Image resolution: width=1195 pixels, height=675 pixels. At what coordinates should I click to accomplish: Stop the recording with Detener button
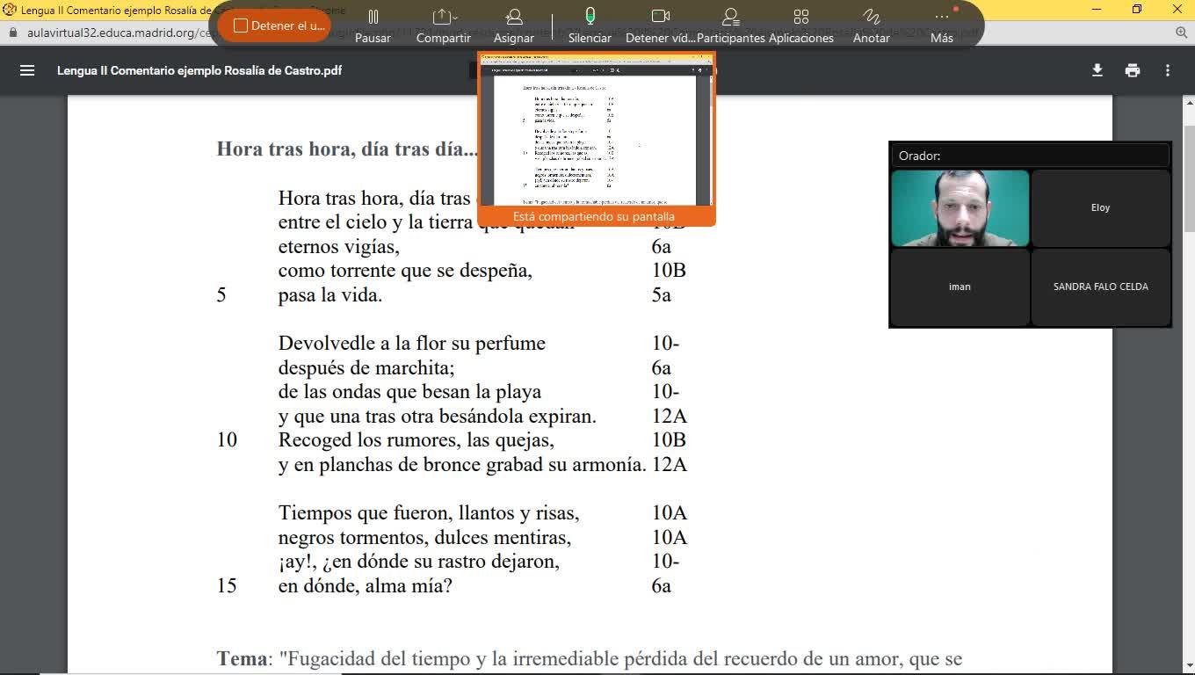pos(274,25)
